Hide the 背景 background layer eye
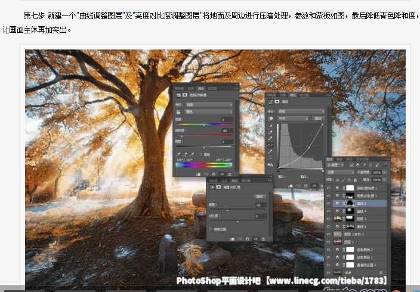Viewport: 420px width, 292px height. (x=328, y=273)
